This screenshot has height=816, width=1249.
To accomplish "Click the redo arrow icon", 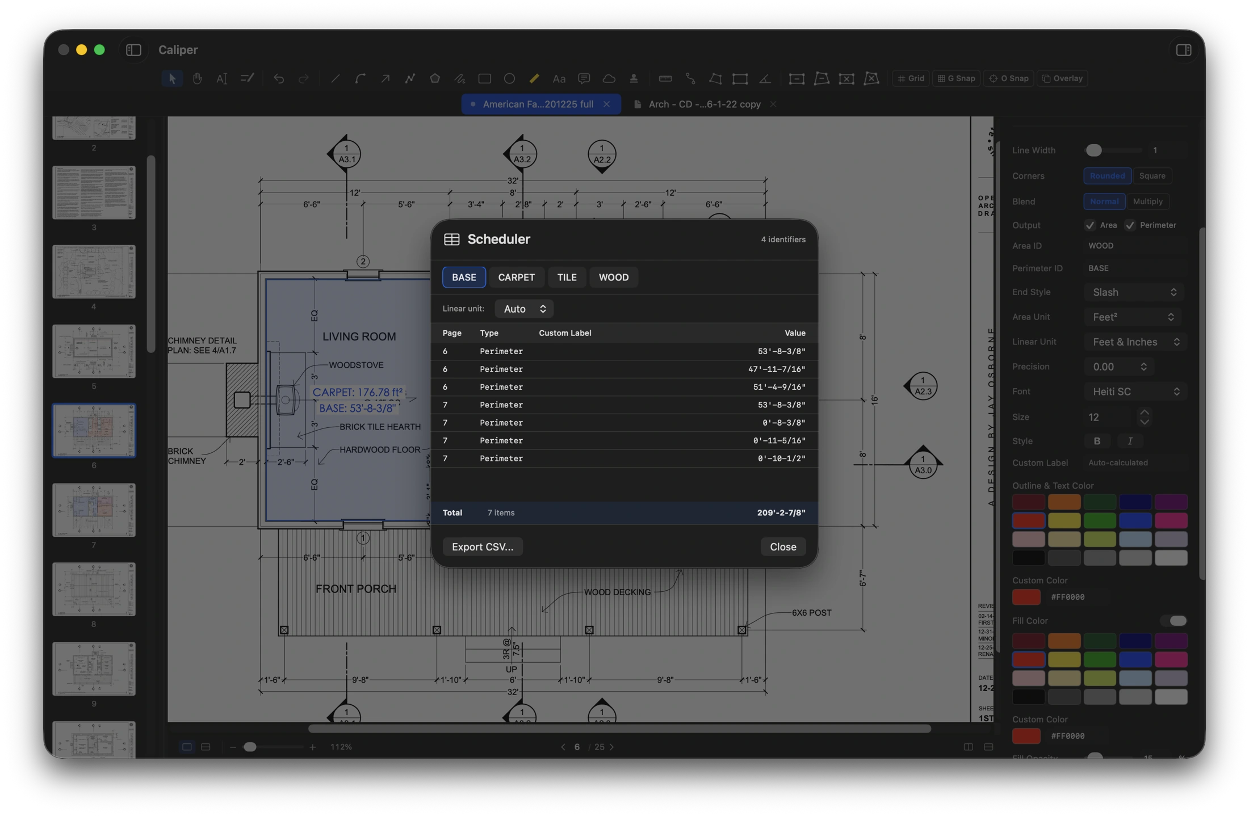I will (303, 78).
